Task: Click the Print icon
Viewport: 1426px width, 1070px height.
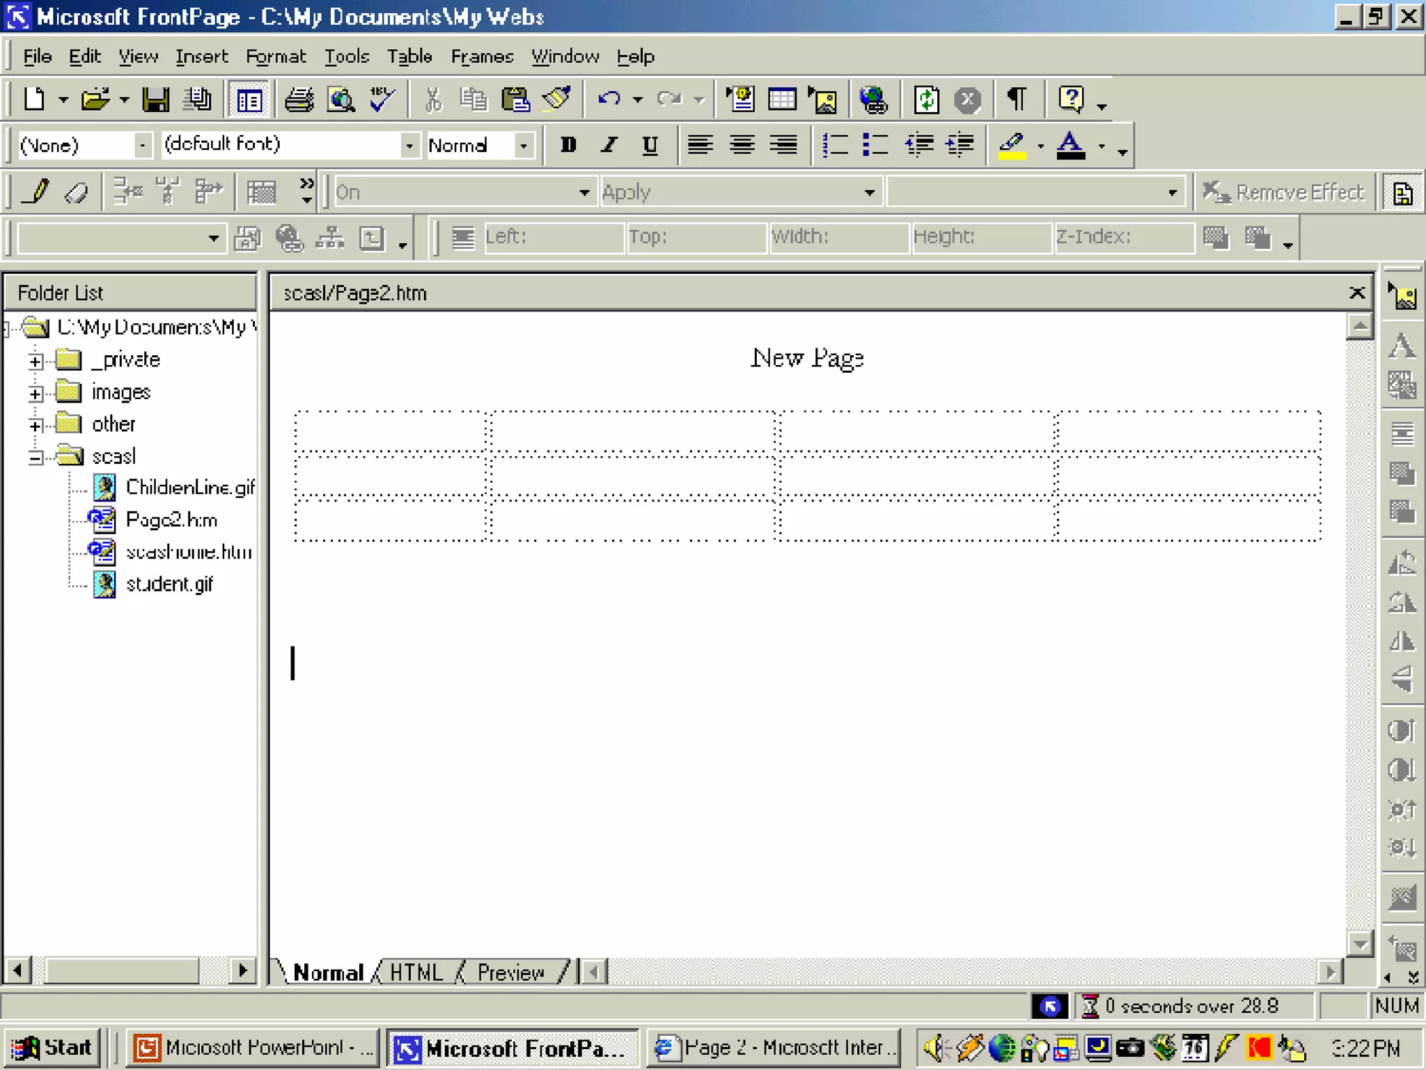Action: coord(299,100)
